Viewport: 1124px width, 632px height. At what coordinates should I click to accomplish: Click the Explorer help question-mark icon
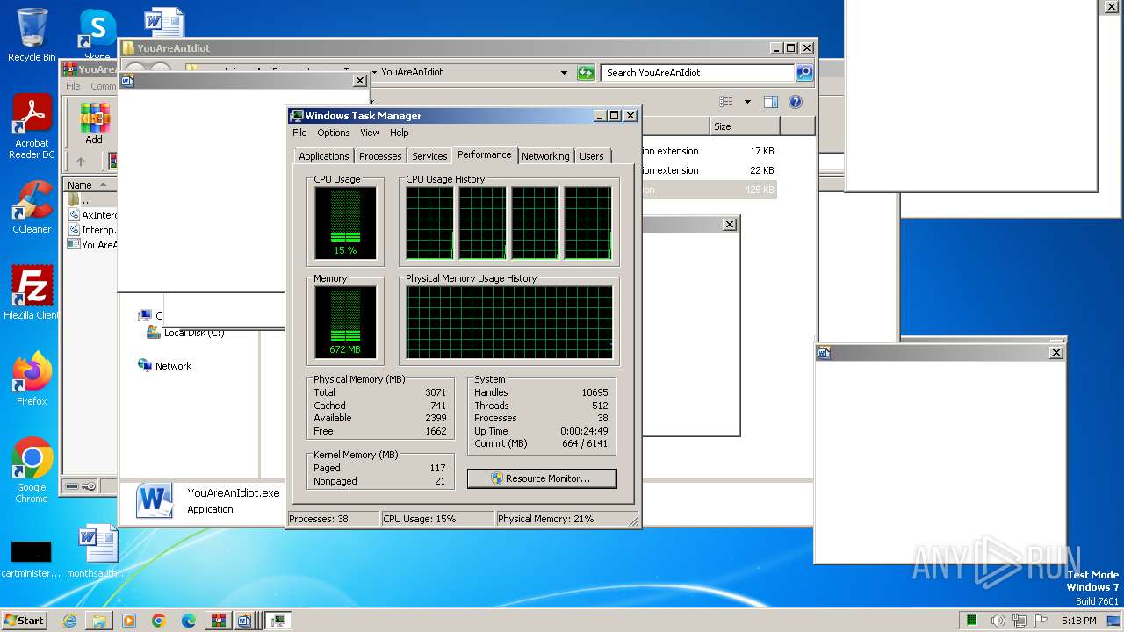click(x=796, y=102)
